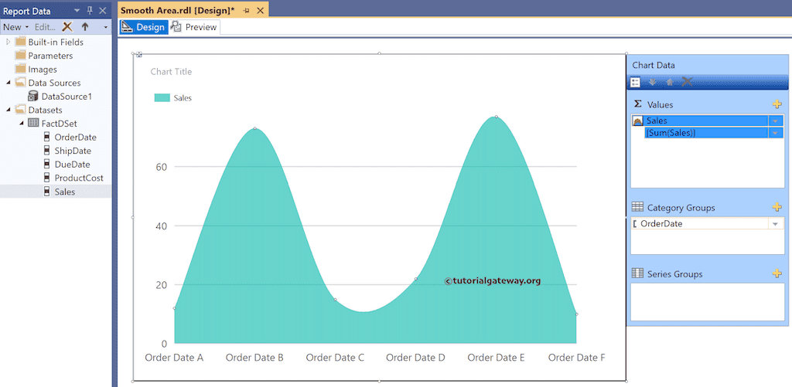Close the Report Data panel

tap(103, 11)
